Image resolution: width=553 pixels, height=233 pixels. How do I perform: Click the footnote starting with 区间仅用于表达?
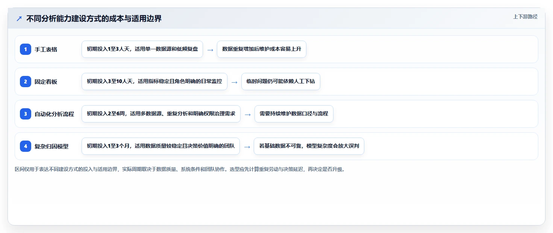[180, 169]
